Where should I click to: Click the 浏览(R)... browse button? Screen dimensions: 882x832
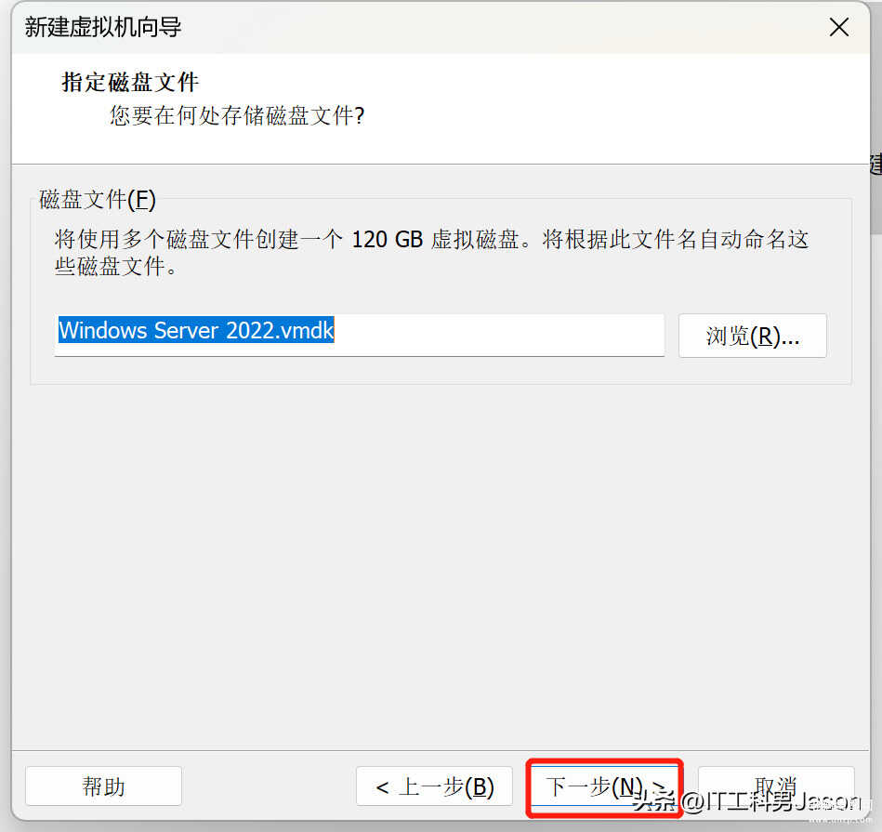(x=753, y=336)
